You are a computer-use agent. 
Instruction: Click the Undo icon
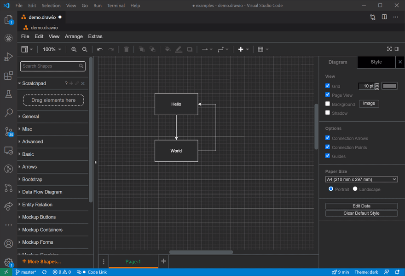pyautogui.click(x=99, y=49)
